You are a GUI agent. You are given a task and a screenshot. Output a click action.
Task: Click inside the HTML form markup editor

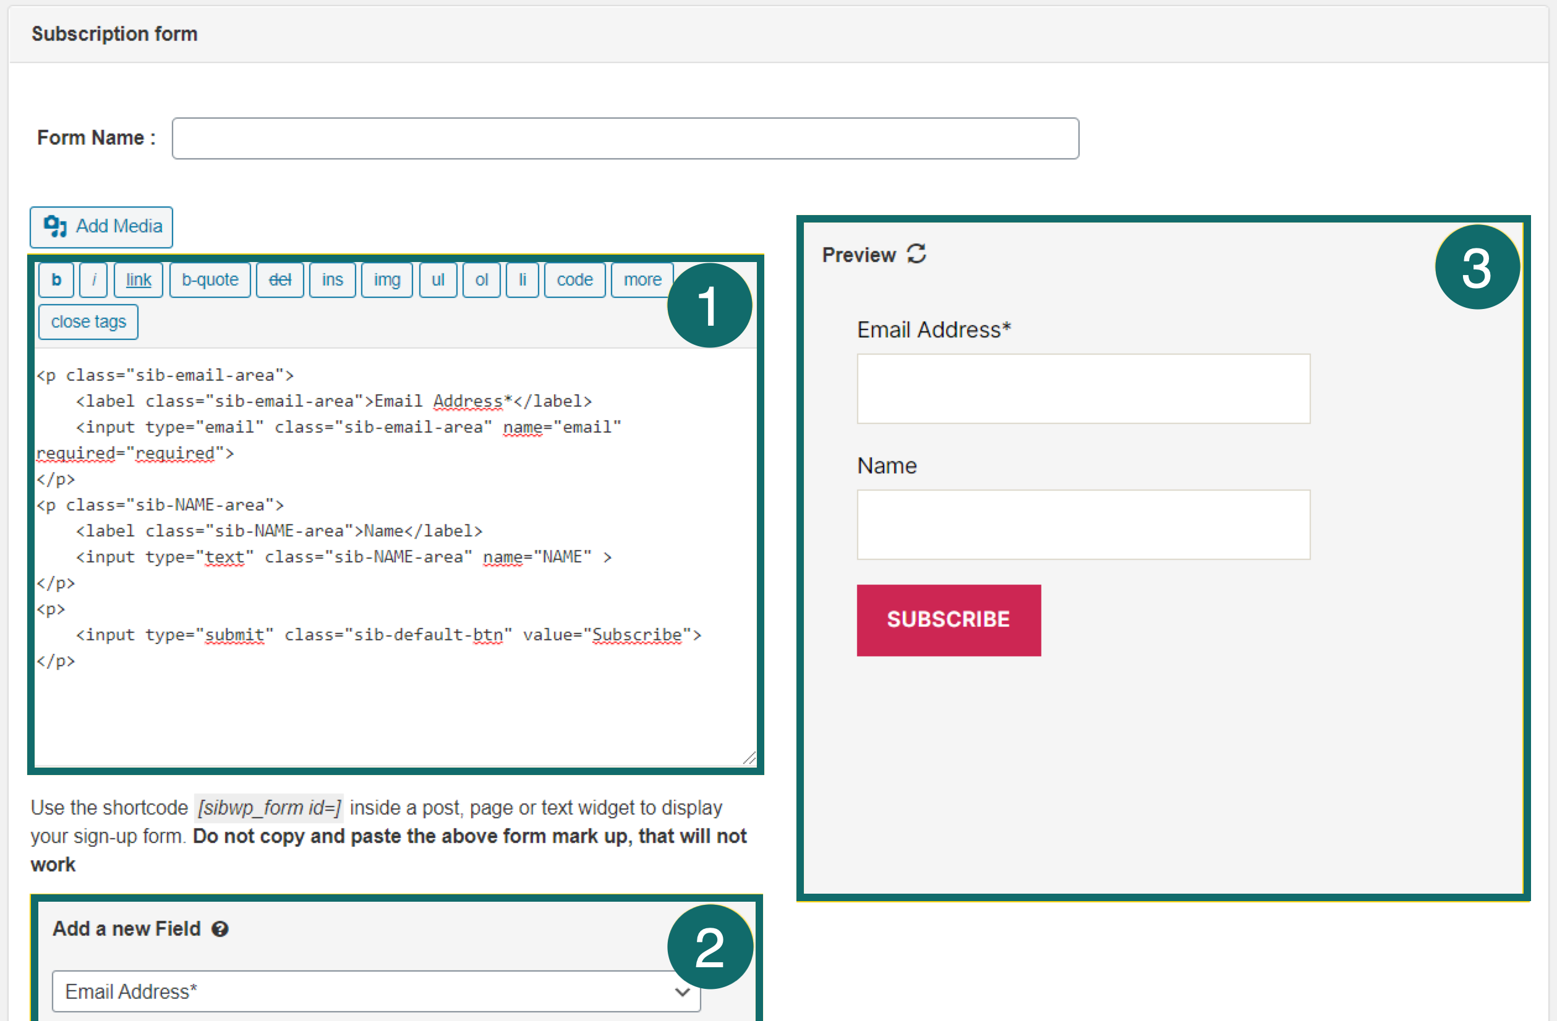pyautogui.click(x=396, y=556)
